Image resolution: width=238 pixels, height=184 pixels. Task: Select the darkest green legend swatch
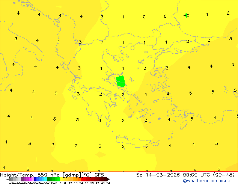48,179
